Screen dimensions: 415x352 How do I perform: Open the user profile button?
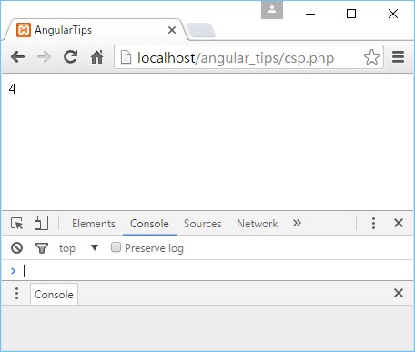click(x=272, y=10)
